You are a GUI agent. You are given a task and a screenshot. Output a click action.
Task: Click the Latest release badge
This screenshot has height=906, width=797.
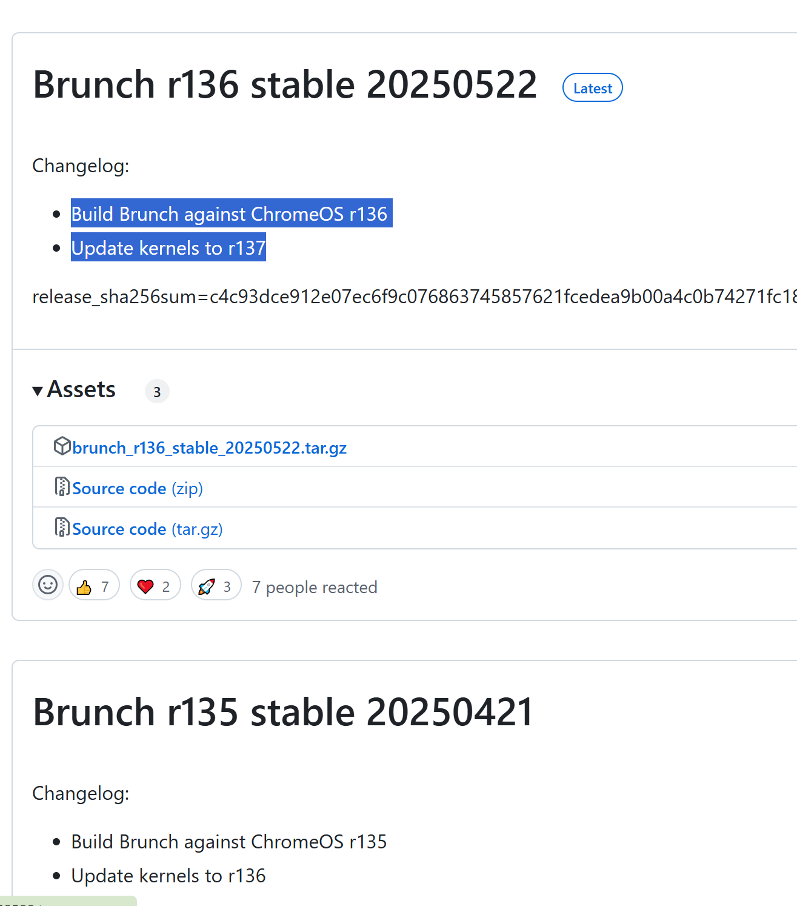point(593,88)
